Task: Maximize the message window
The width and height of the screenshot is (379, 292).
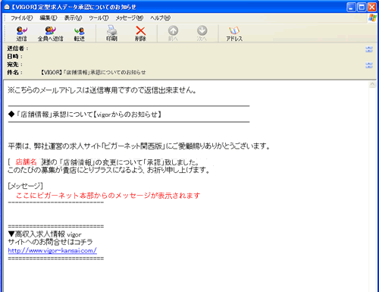Action: tap(362, 7)
